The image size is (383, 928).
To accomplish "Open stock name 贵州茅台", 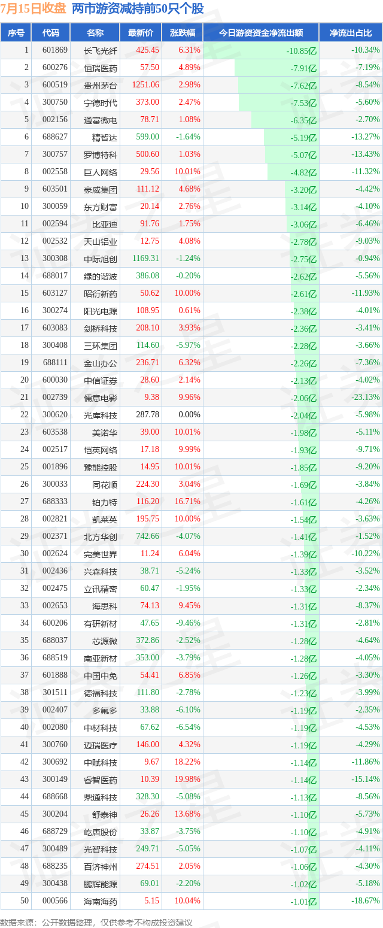I will (x=101, y=85).
